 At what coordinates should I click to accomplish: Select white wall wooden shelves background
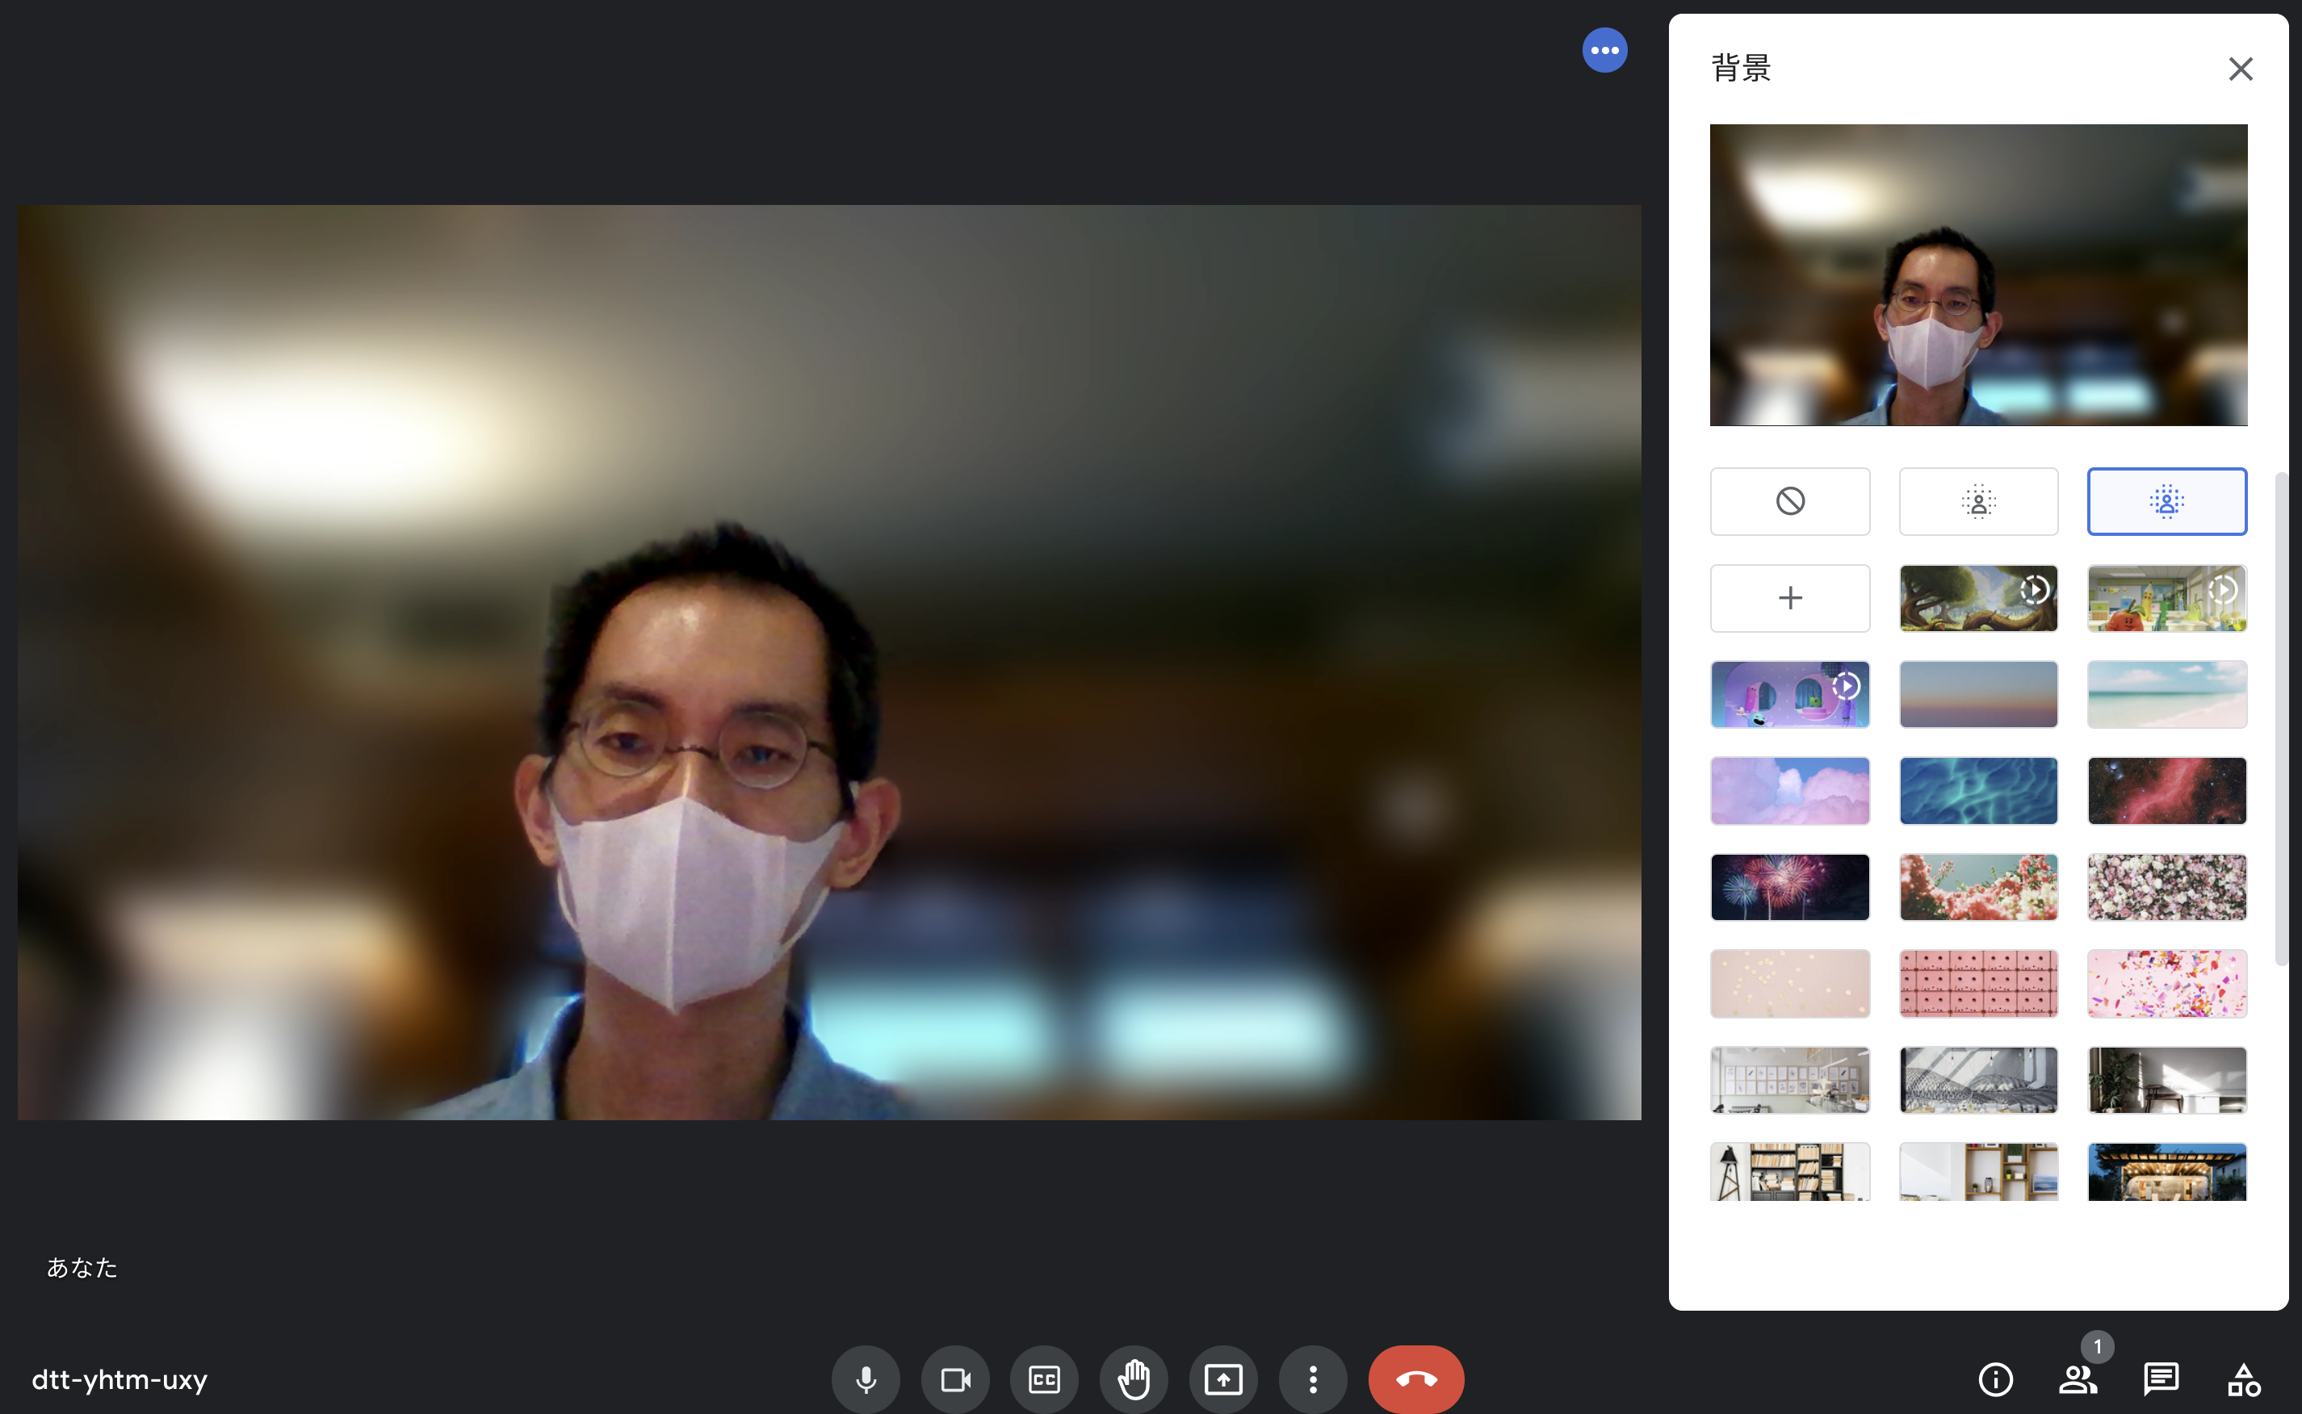[1978, 1171]
